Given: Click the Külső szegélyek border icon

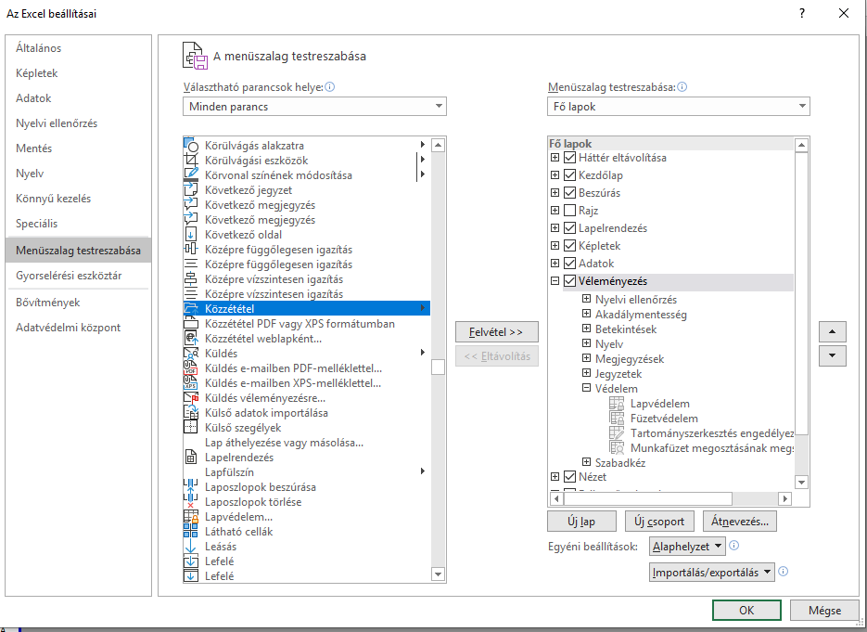Looking at the screenshot, I should 191,427.
